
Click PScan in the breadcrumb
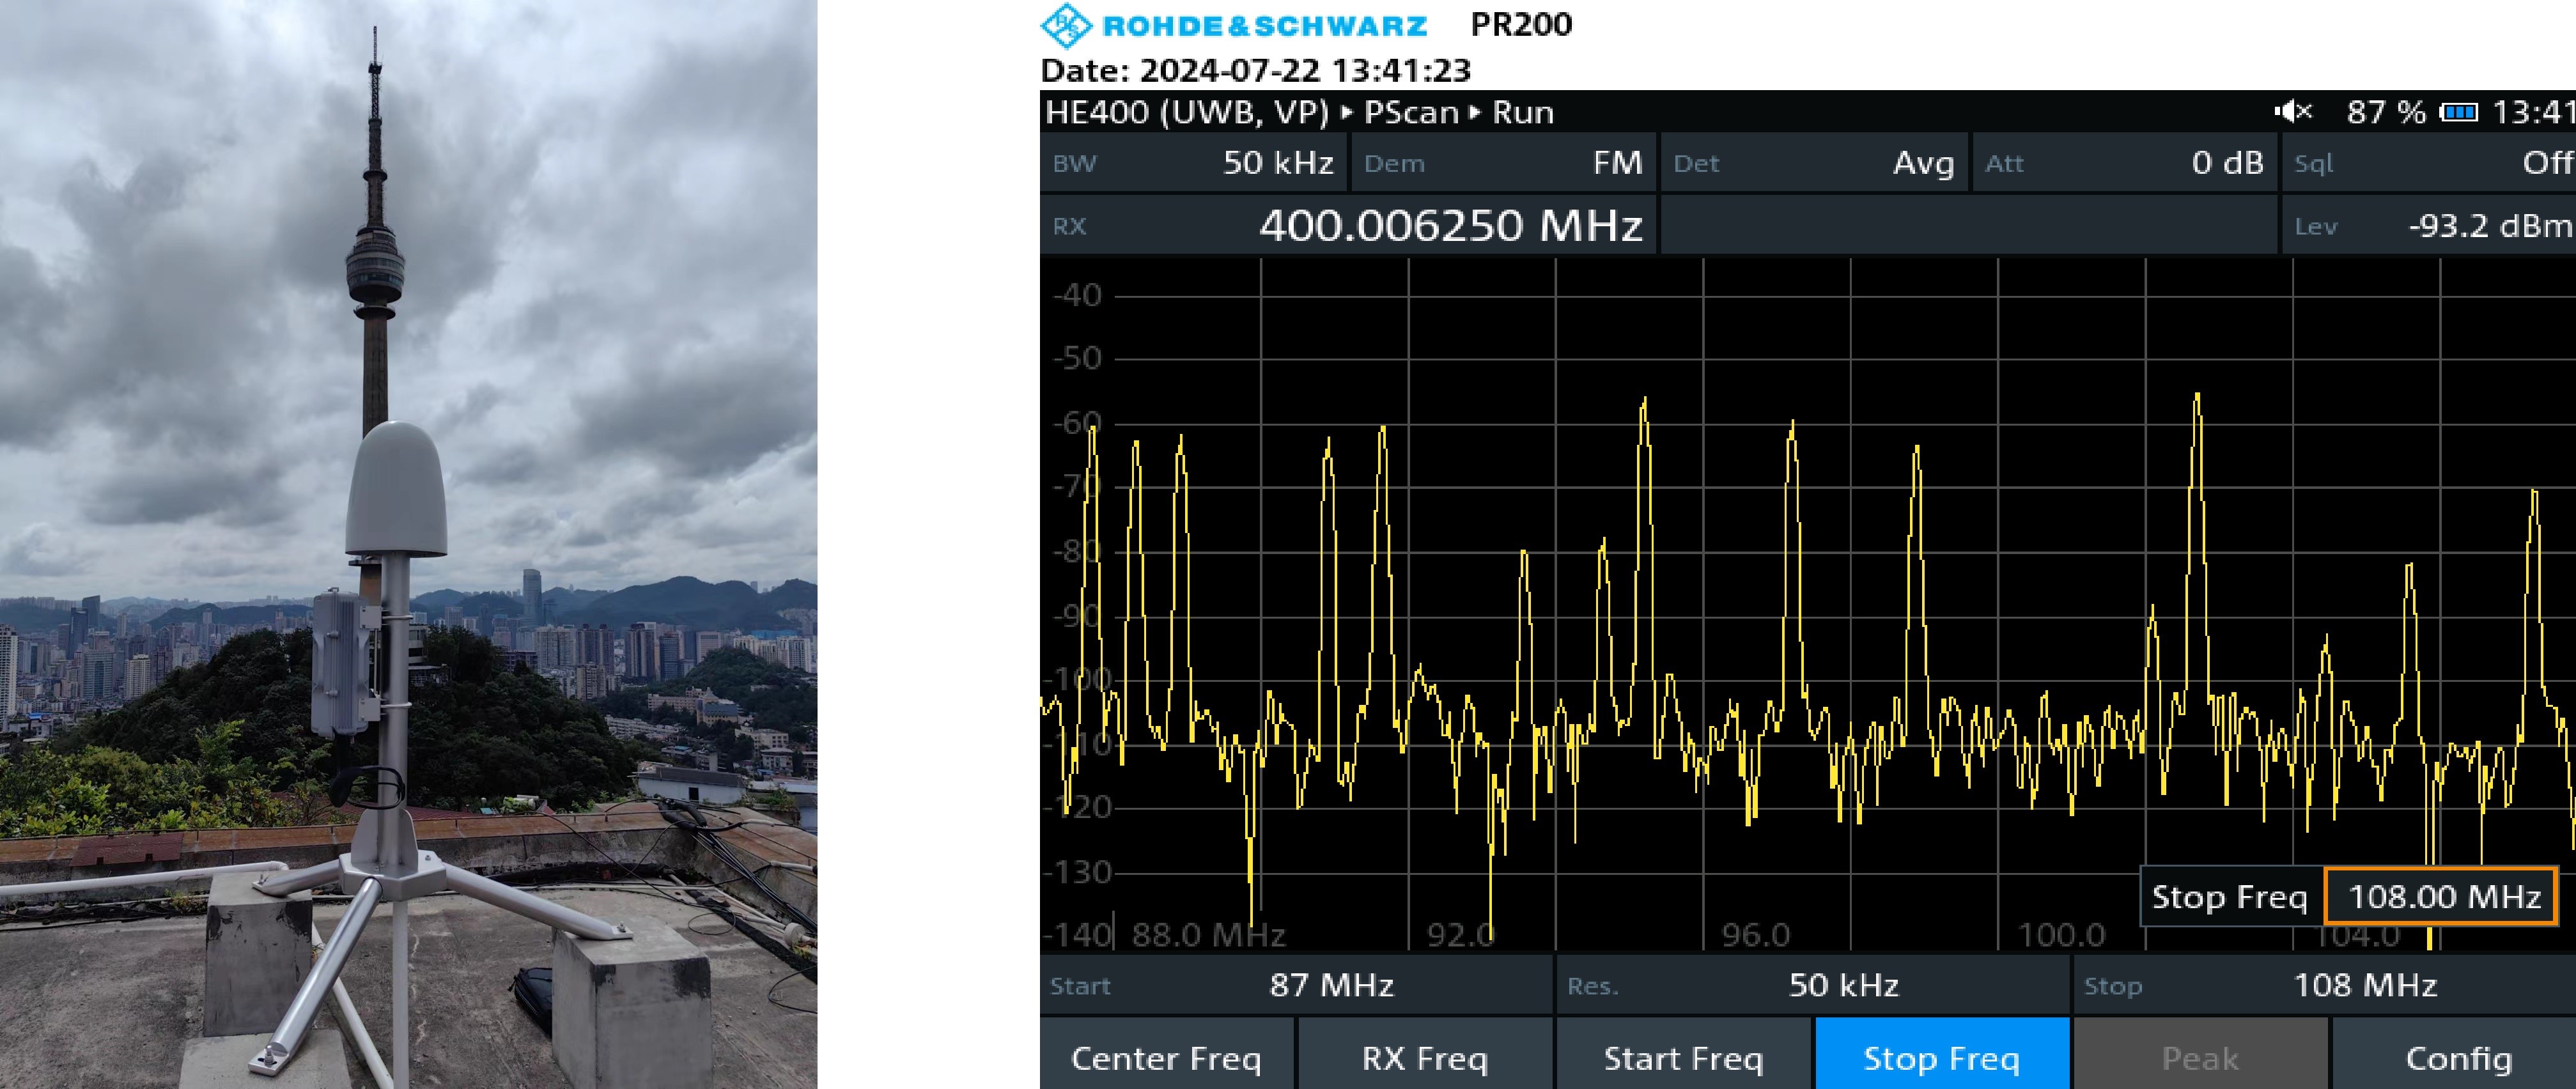pos(1411,112)
